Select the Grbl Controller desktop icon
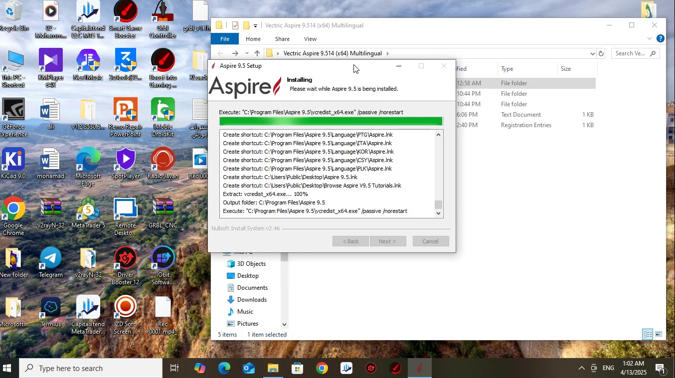The height and width of the screenshot is (378, 675). tap(163, 20)
